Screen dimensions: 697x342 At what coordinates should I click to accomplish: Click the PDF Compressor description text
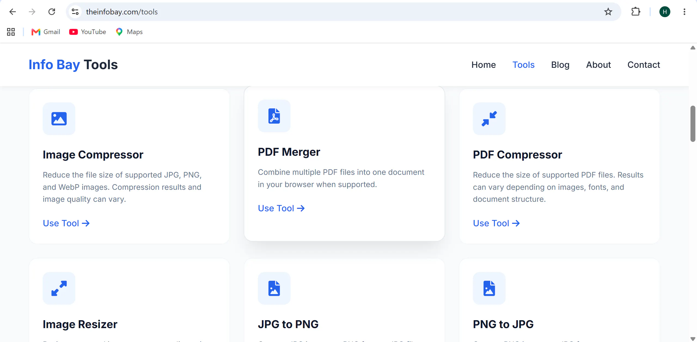pyautogui.click(x=558, y=187)
